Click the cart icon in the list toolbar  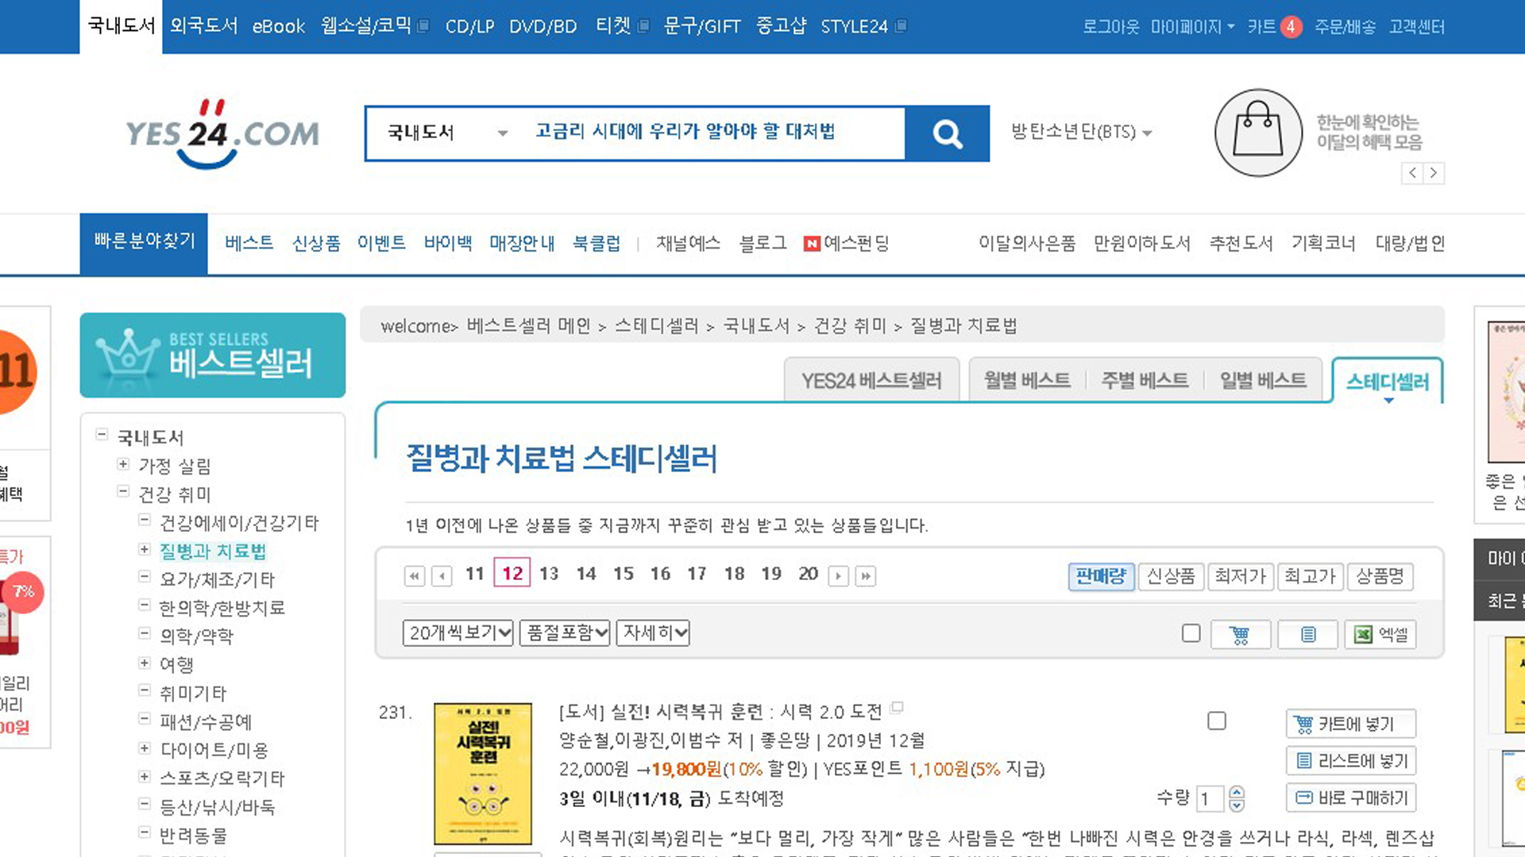(1239, 634)
